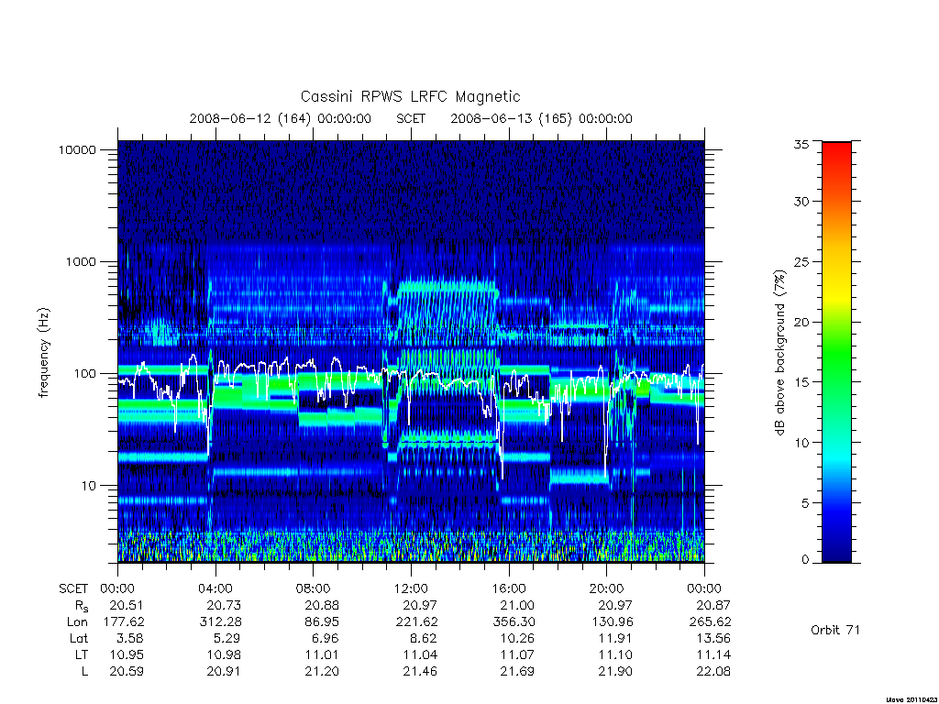939x704 pixels.
Task: Click the L value 22.08
Action: click(x=713, y=671)
